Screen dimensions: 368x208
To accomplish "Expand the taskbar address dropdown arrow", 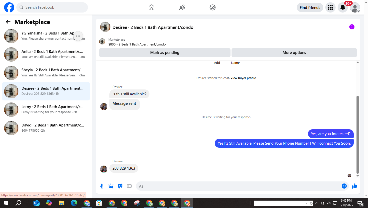I will [x=306, y=203].
